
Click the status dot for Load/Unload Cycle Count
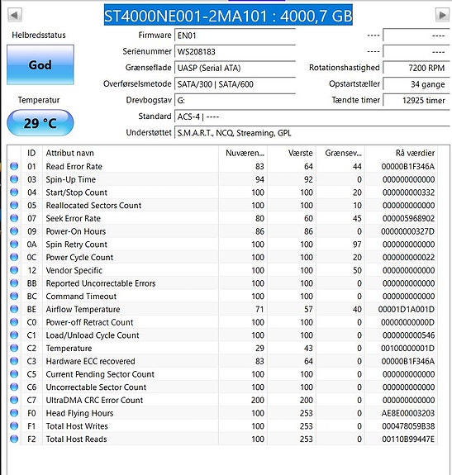click(14, 335)
